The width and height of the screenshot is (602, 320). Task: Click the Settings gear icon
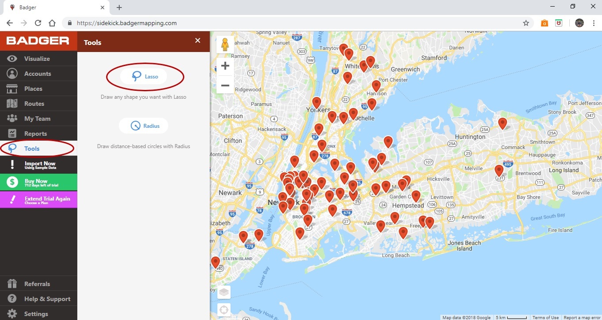pos(12,314)
